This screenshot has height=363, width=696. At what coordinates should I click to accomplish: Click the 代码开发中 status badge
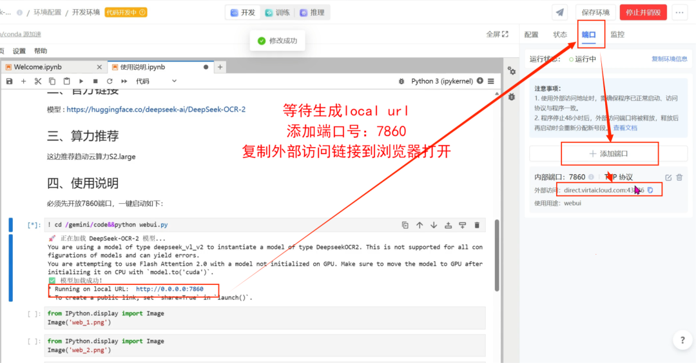click(126, 12)
